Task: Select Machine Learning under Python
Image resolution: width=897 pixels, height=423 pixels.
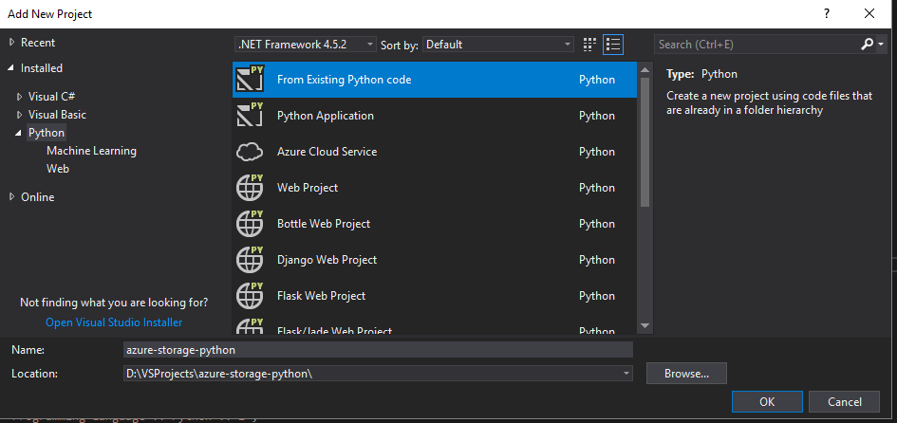Action: point(91,151)
